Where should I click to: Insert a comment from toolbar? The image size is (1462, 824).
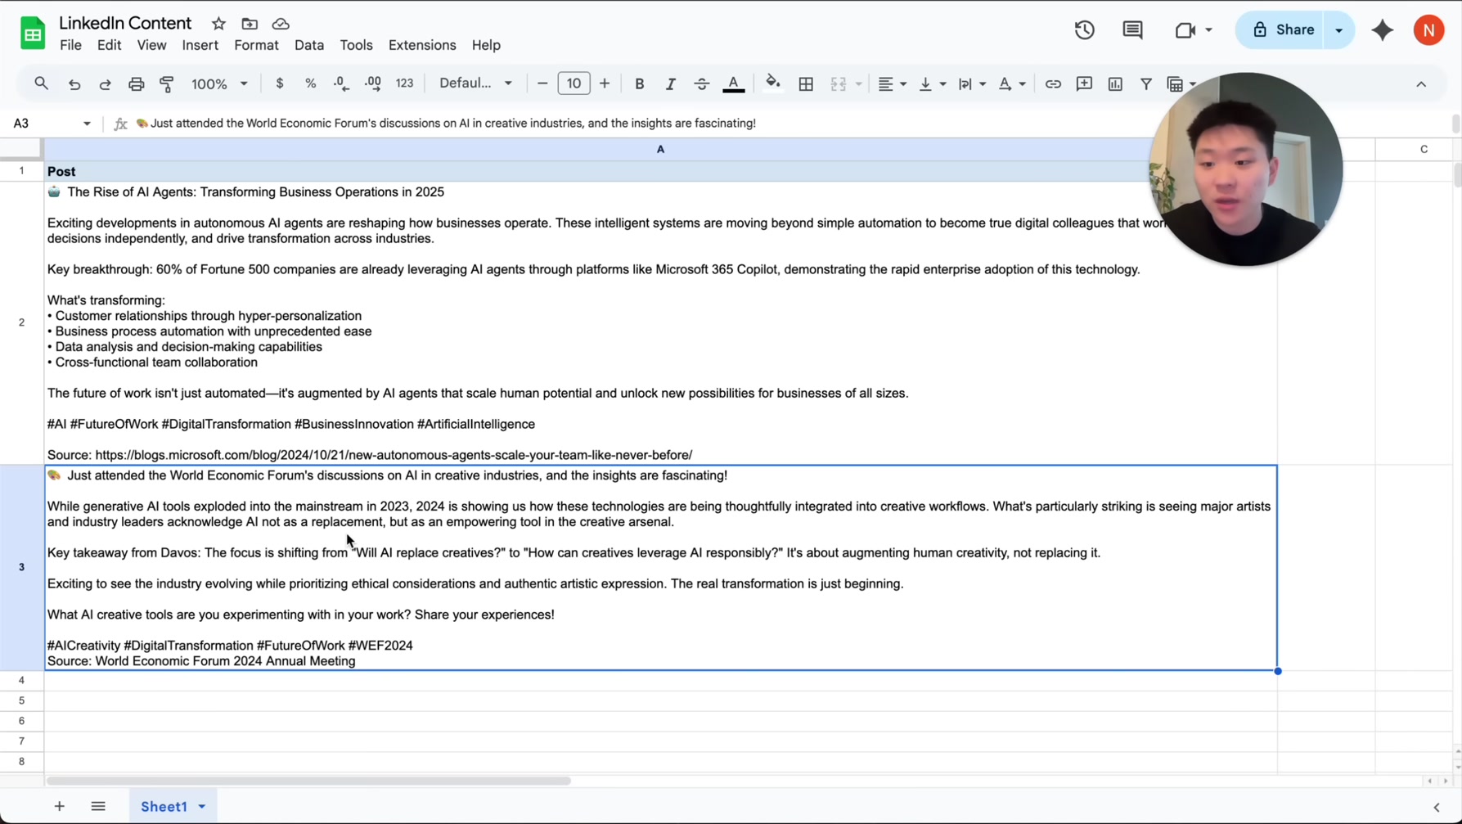(x=1084, y=83)
